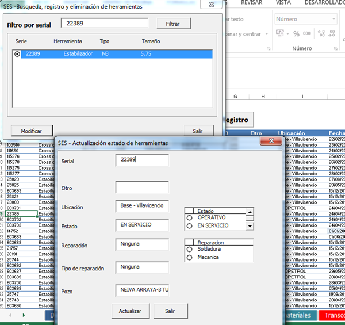Select the serial 22389 row radio button

click(x=17, y=54)
